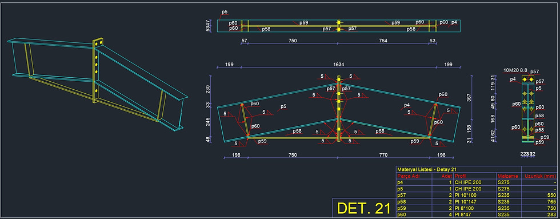
Task: Click the 764 dimension in the top view
Action: pos(383,41)
